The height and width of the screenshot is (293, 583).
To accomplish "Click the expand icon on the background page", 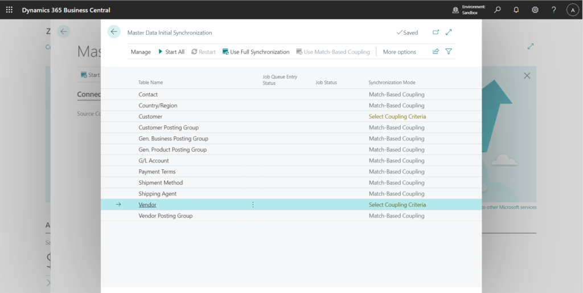I will click(531, 47).
